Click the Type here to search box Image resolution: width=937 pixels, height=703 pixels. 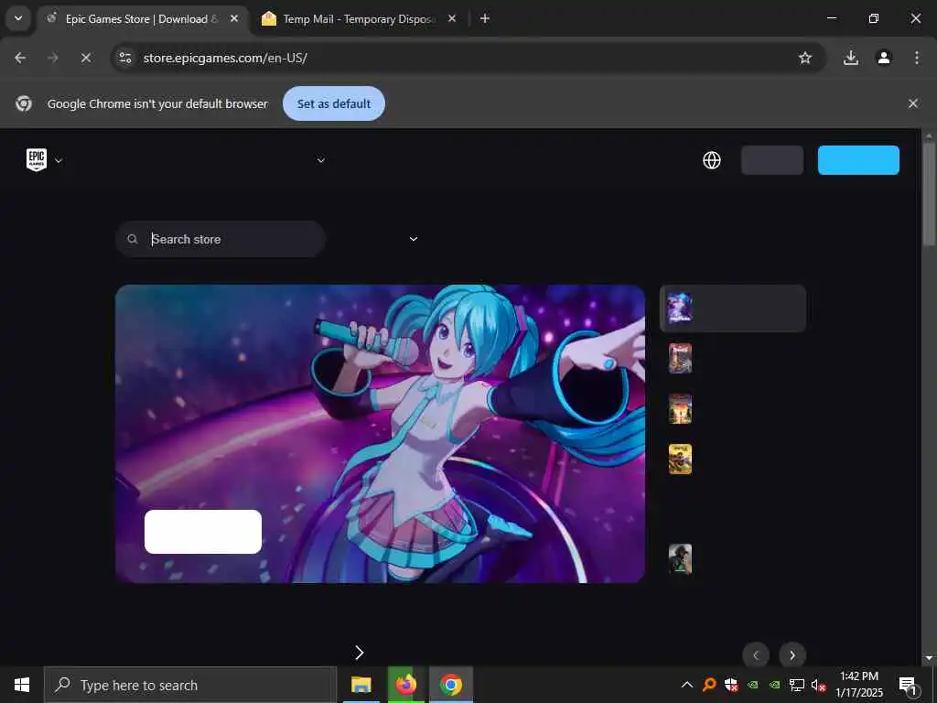point(190,685)
